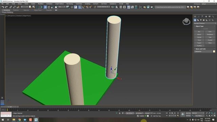The width and height of the screenshot is (217, 122).
Task: Select the Lights category icon
Action: click(201, 20)
